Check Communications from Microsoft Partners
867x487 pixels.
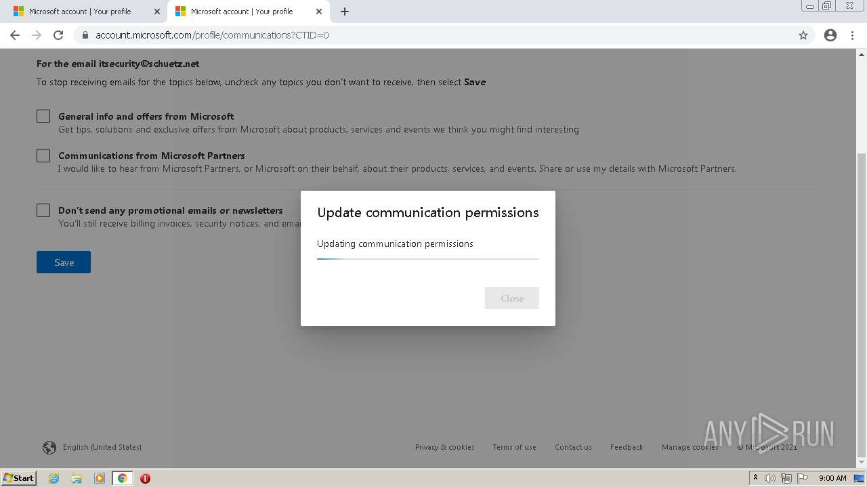point(43,156)
